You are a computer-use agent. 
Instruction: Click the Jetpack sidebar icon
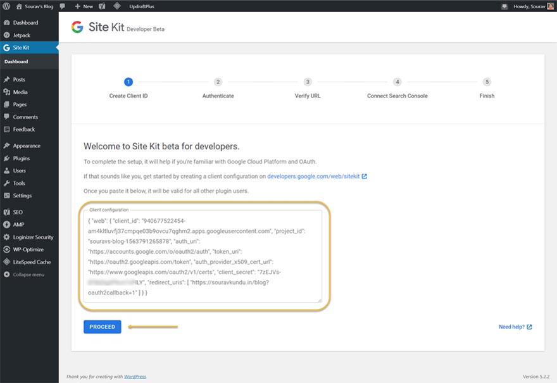tap(6, 35)
